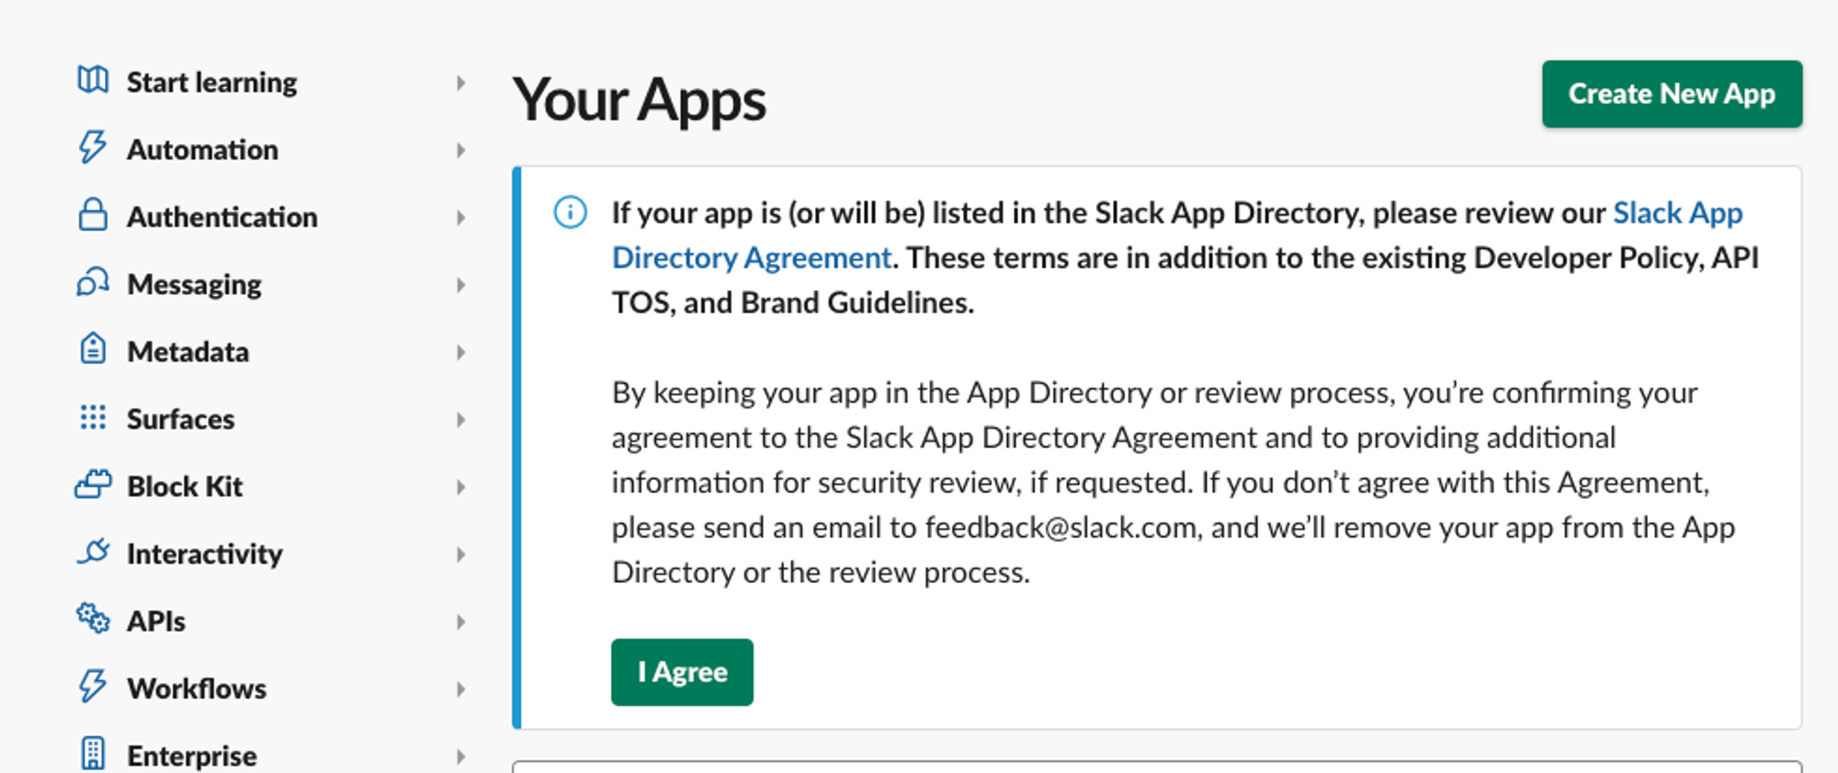The image size is (1838, 773).
Task: Click the Authentication padlock icon
Action: 93,215
